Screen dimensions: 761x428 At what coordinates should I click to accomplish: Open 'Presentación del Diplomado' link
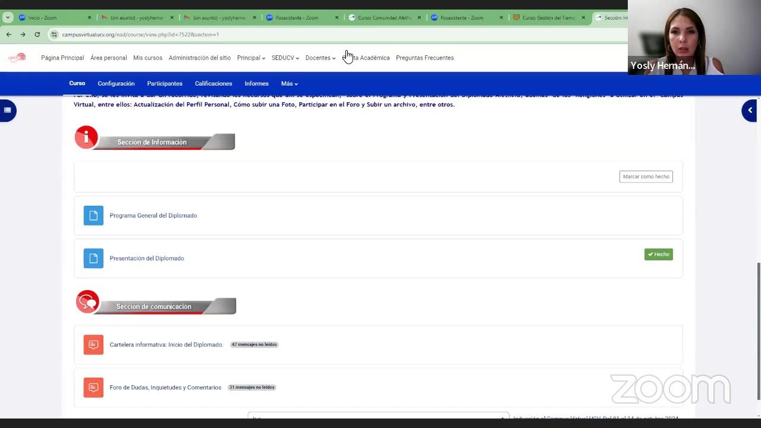point(147,259)
